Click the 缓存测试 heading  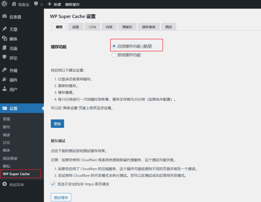(x=58, y=141)
